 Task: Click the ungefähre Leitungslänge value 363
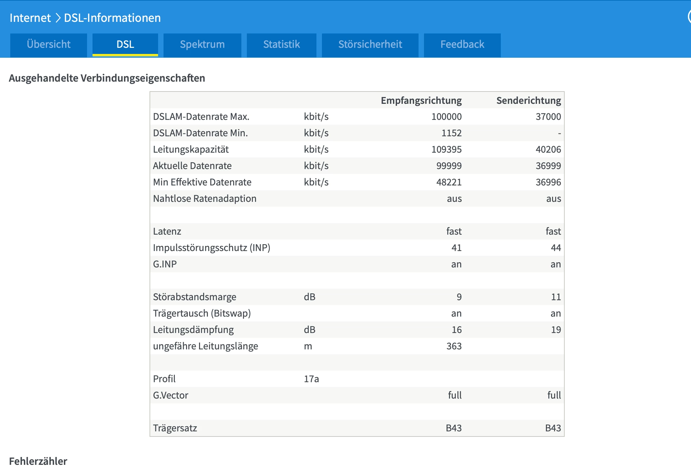pos(454,346)
